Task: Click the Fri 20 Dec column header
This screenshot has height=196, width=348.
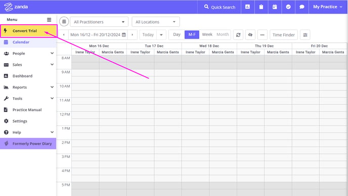Action: point(319,46)
